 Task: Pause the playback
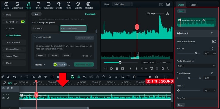click(x=117, y=69)
